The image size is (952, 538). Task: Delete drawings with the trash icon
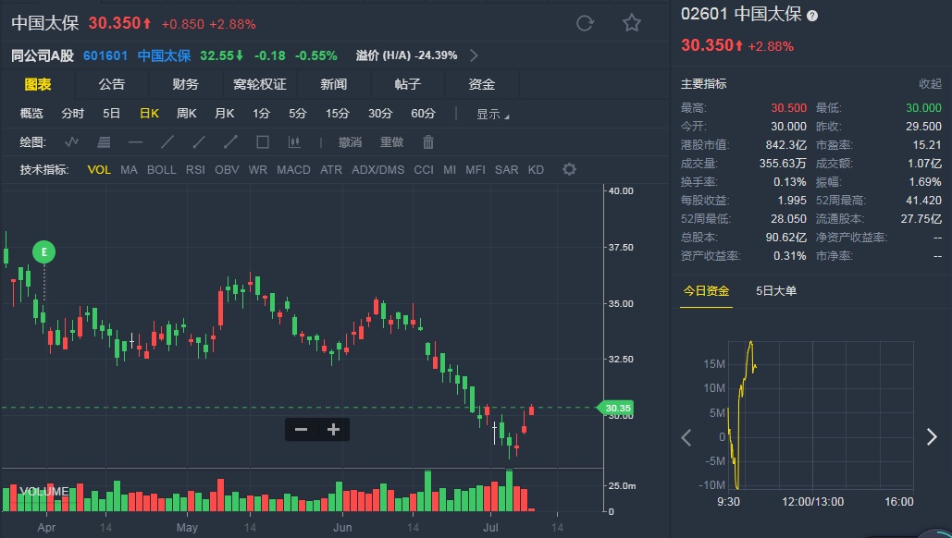pyautogui.click(x=428, y=142)
